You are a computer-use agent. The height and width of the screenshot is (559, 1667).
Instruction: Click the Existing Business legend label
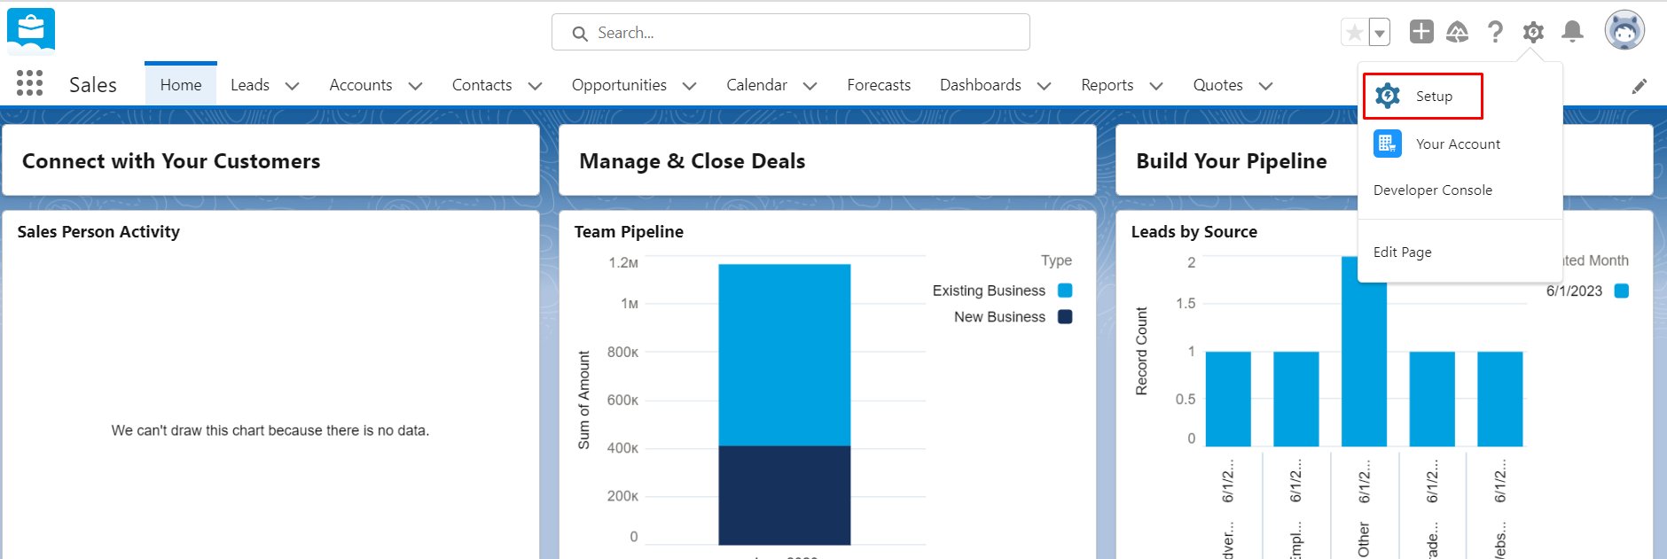tap(989, 291)
